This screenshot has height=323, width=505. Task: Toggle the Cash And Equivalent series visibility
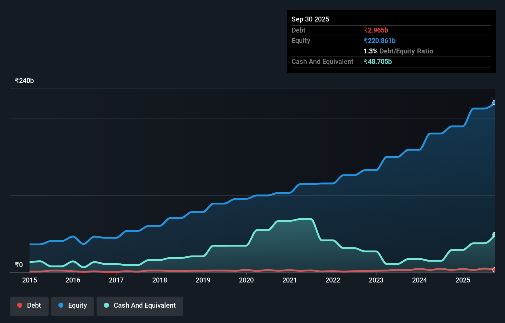140,305
